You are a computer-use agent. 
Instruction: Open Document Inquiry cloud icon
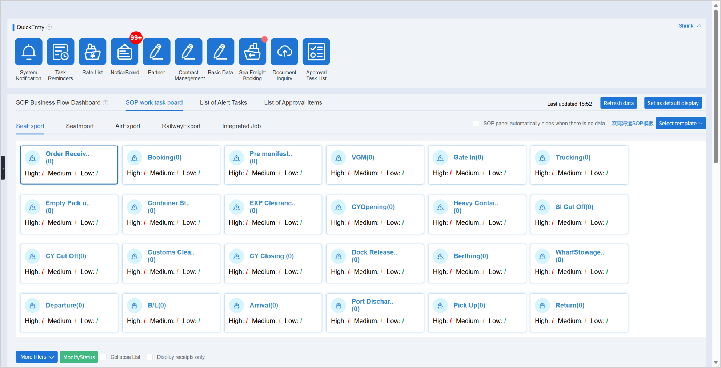[x=284, y=52]
